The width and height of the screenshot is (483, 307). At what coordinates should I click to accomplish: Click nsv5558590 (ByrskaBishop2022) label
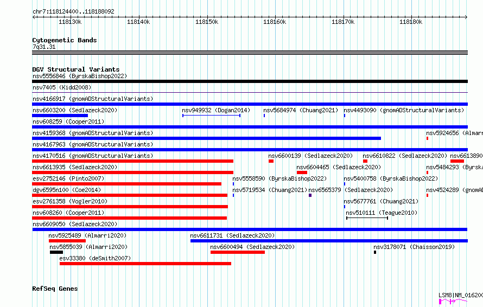pyautogui.click(x=279, y=178)
